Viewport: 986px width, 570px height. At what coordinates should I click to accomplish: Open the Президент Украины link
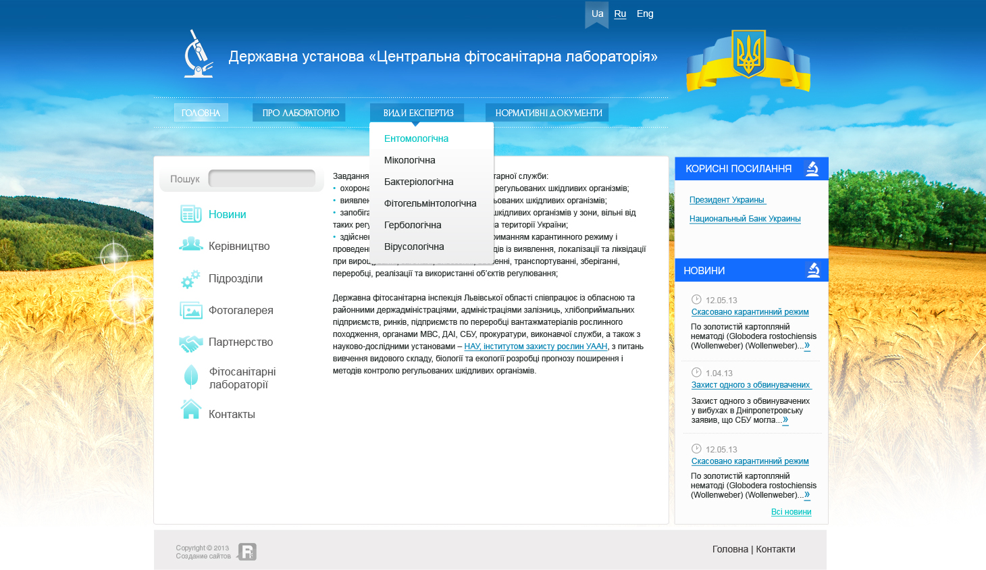click(727, 200)
